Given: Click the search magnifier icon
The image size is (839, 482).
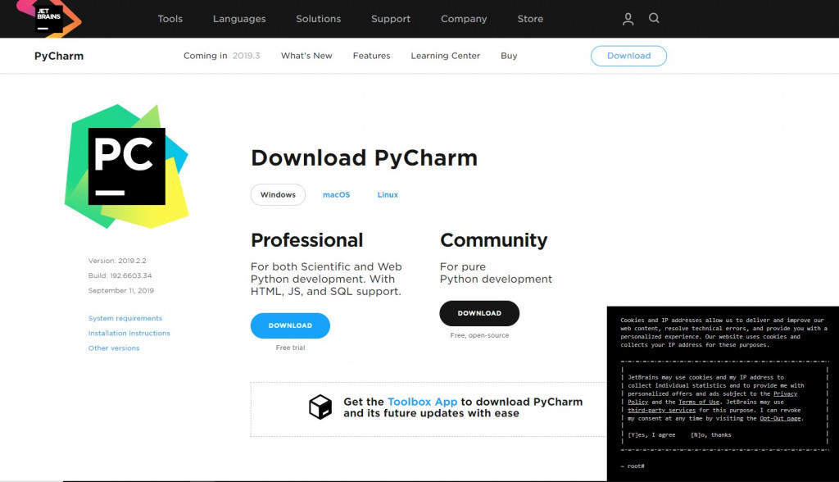Looking at the screenshot, I should 654,18.
